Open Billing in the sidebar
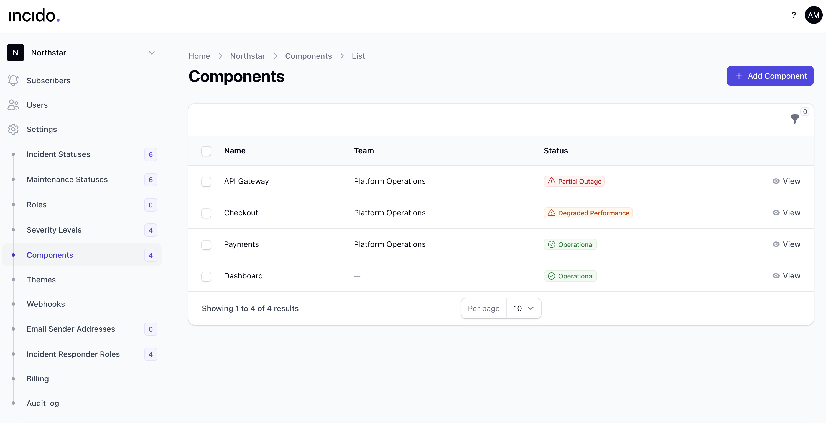The height and width of the screenshot is (423, 826). coord(82,379)
